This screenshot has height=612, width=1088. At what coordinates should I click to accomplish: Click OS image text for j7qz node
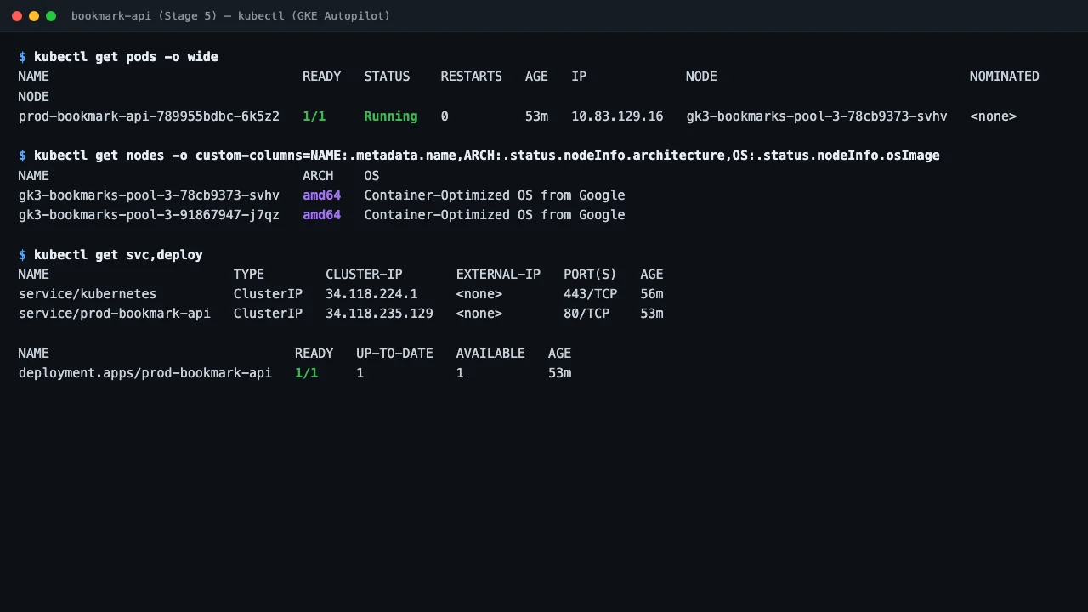(x=495, y=215)
